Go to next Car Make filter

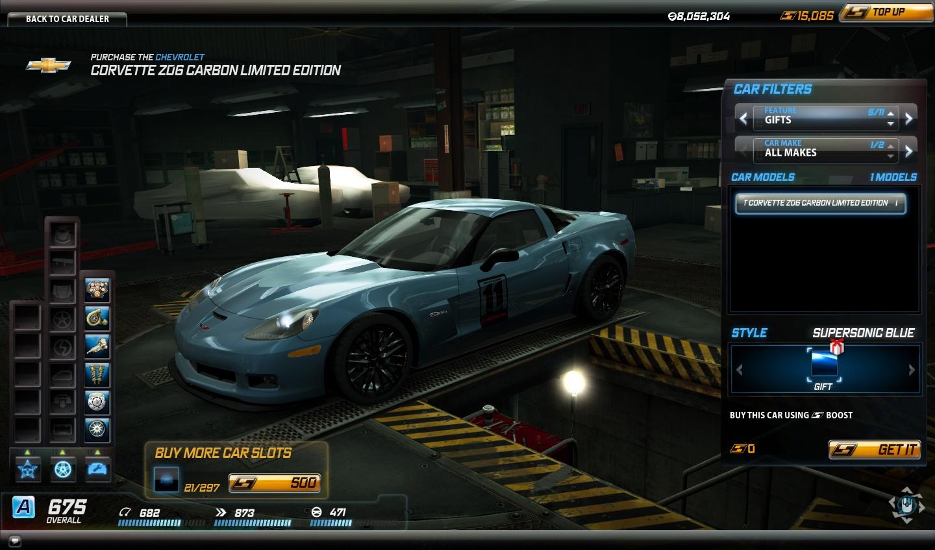point(909,151)
